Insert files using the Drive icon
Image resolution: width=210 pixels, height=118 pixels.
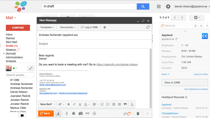73,113
